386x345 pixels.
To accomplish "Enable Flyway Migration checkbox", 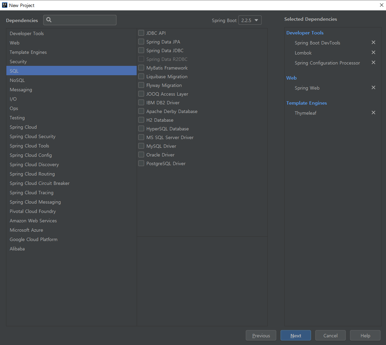I will pyautogui.click(x=141, y=85).
